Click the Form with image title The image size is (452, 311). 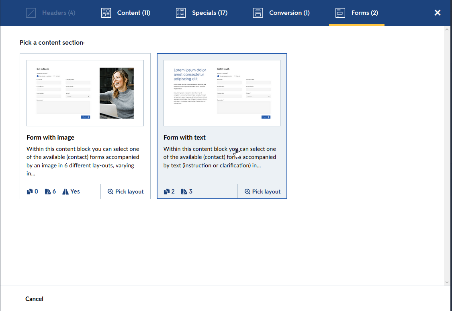[x=51, y=138]
